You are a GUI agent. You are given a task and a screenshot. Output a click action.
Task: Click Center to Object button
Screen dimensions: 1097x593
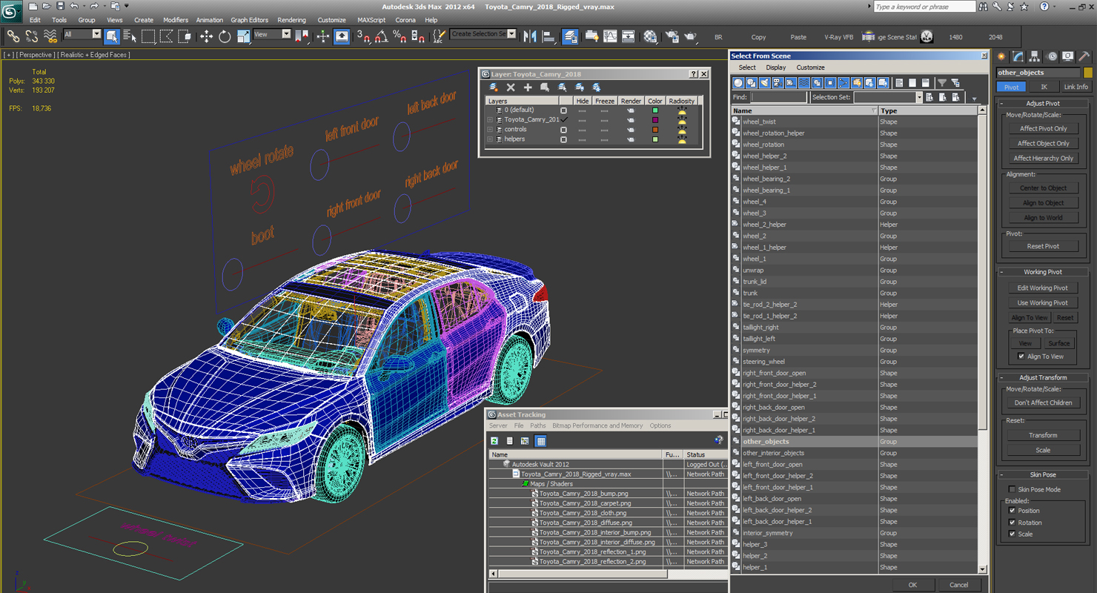(x=1043, y=188)
